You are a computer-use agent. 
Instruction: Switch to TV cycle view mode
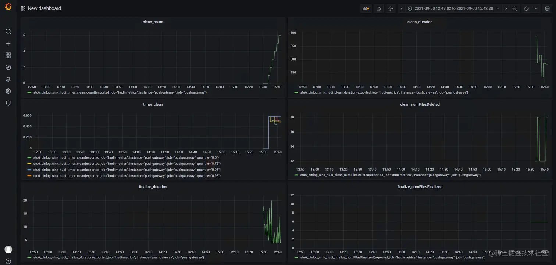tap(547, 8)
